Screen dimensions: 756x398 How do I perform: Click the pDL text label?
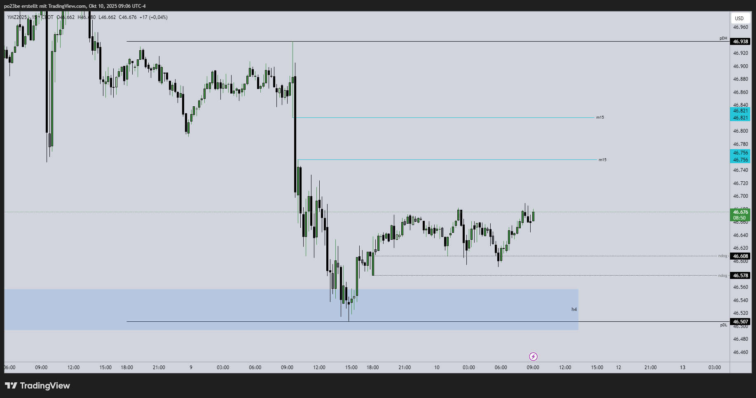(x=723, y=325)
